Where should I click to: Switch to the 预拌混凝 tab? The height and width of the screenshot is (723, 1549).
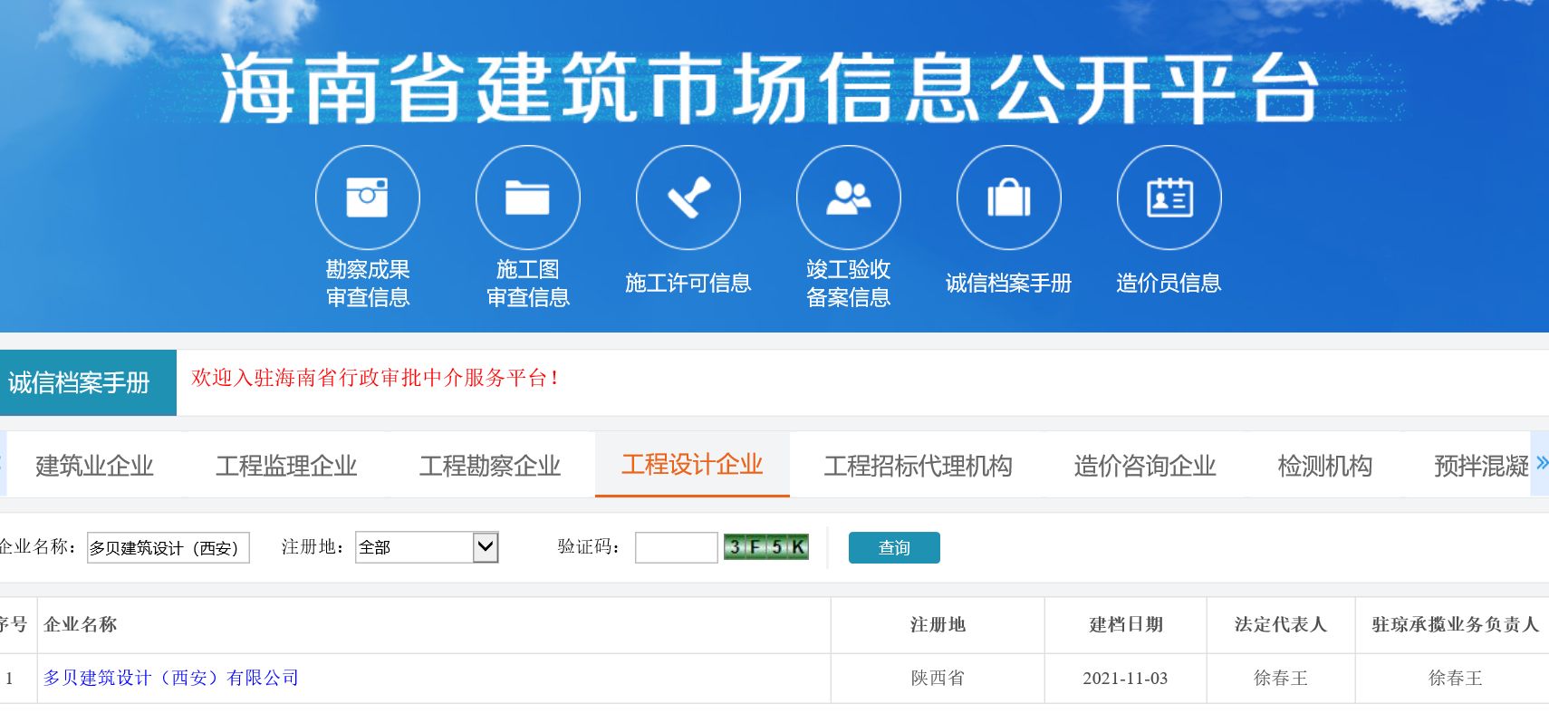tap(1481, 466)
